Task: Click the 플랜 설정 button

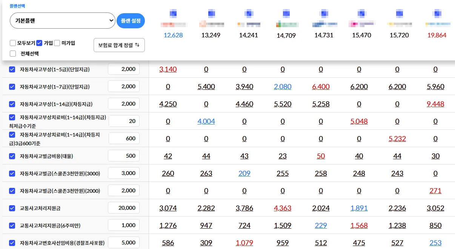Action: click(131, 21)
